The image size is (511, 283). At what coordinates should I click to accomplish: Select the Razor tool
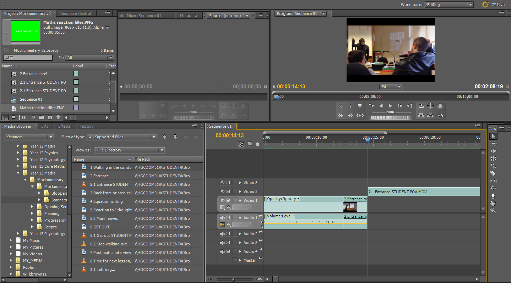tap(493, 173)
